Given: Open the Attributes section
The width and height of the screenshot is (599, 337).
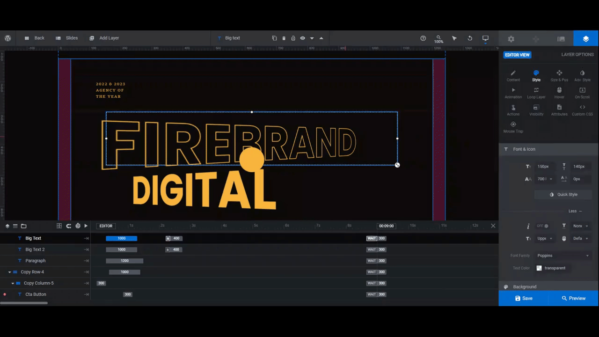Looking at the screenshot, I should point(559,110).
